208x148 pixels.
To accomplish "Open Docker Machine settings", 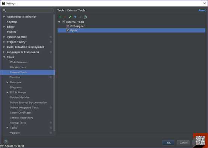I will point(20,98).
